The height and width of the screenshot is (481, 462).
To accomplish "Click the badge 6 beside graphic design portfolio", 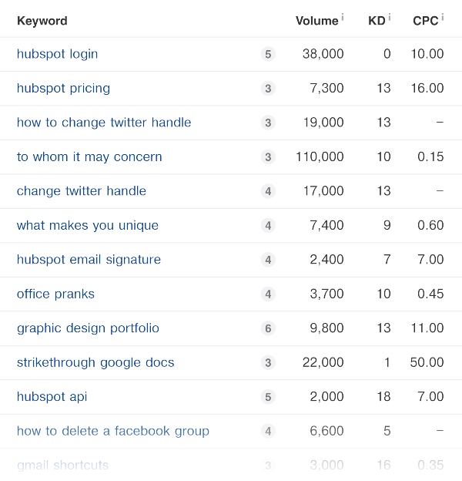I will (268, 328).
